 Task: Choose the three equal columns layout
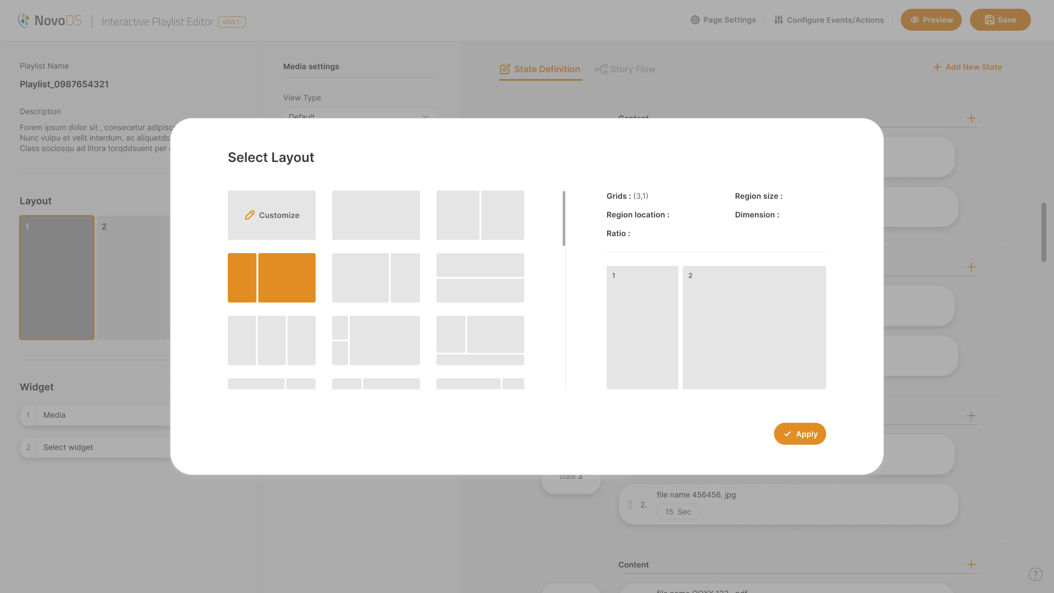271,340
